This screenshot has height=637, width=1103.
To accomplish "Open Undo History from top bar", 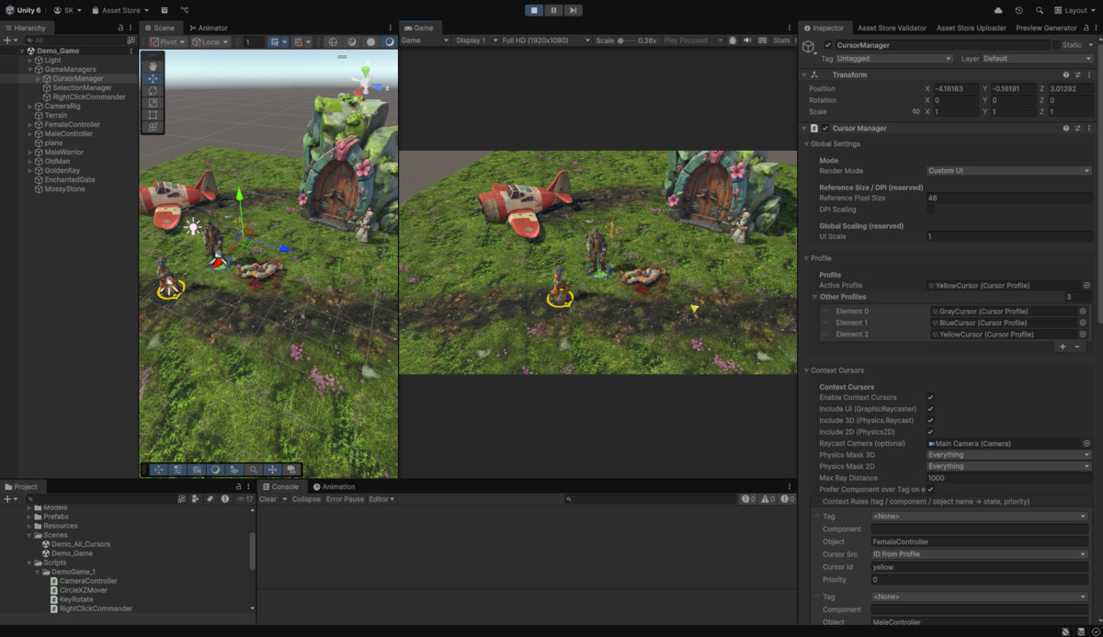I will [x=1018, y=10].
